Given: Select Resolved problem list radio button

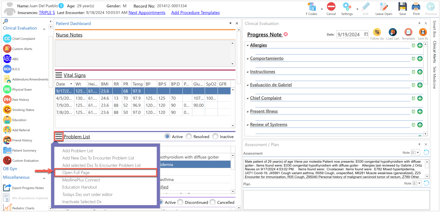Looking at the screenshot, I should (x=189, y=137).
